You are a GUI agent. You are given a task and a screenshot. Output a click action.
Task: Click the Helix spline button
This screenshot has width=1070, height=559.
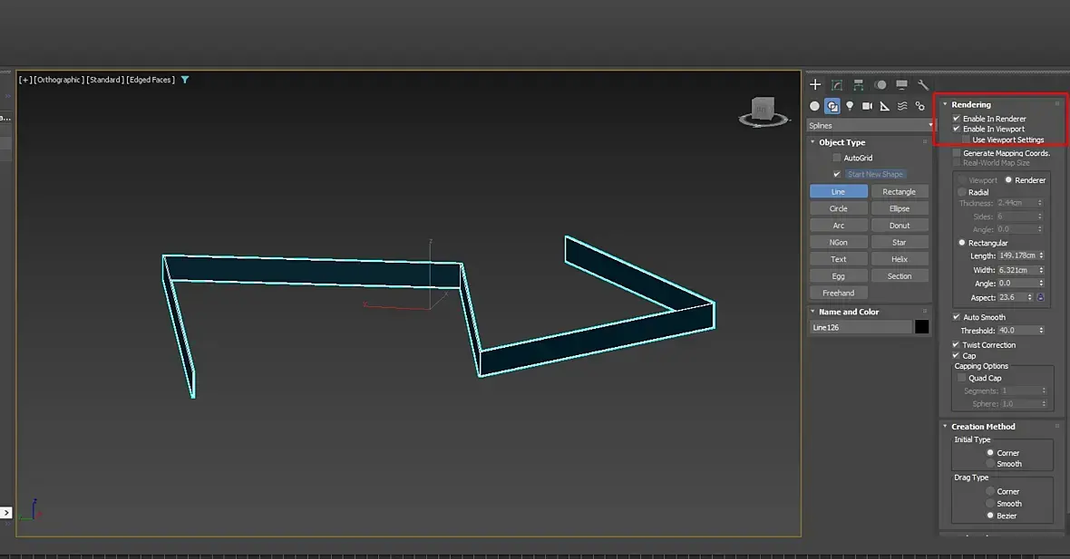point(900,259)
